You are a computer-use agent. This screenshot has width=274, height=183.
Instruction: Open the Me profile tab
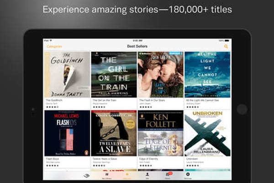pyautogui.click(x=148, y=176)
